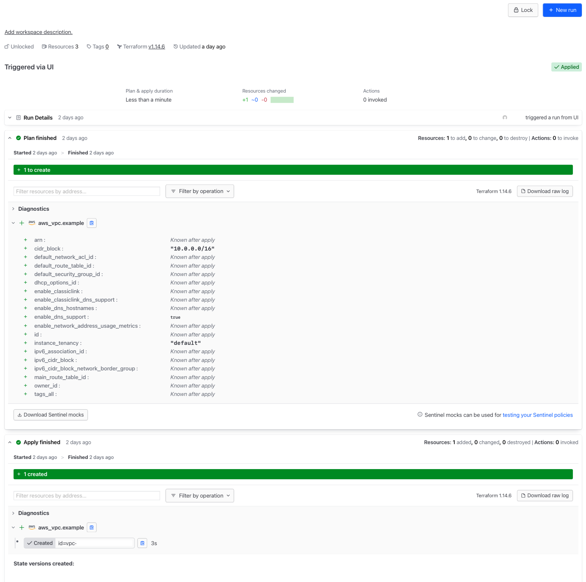Copy aws_vpc.example address in plan section
The image size is (586, 582).
(x=92, y=223)
